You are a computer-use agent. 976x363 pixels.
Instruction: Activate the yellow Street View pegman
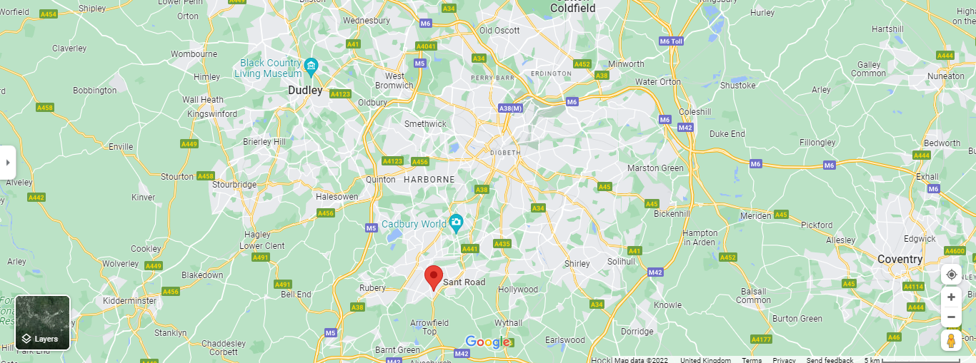[951, 340]
